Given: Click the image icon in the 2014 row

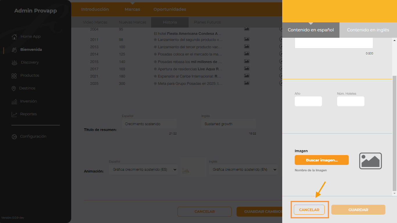Looking at the screenshot, I should tap(247, 54).
